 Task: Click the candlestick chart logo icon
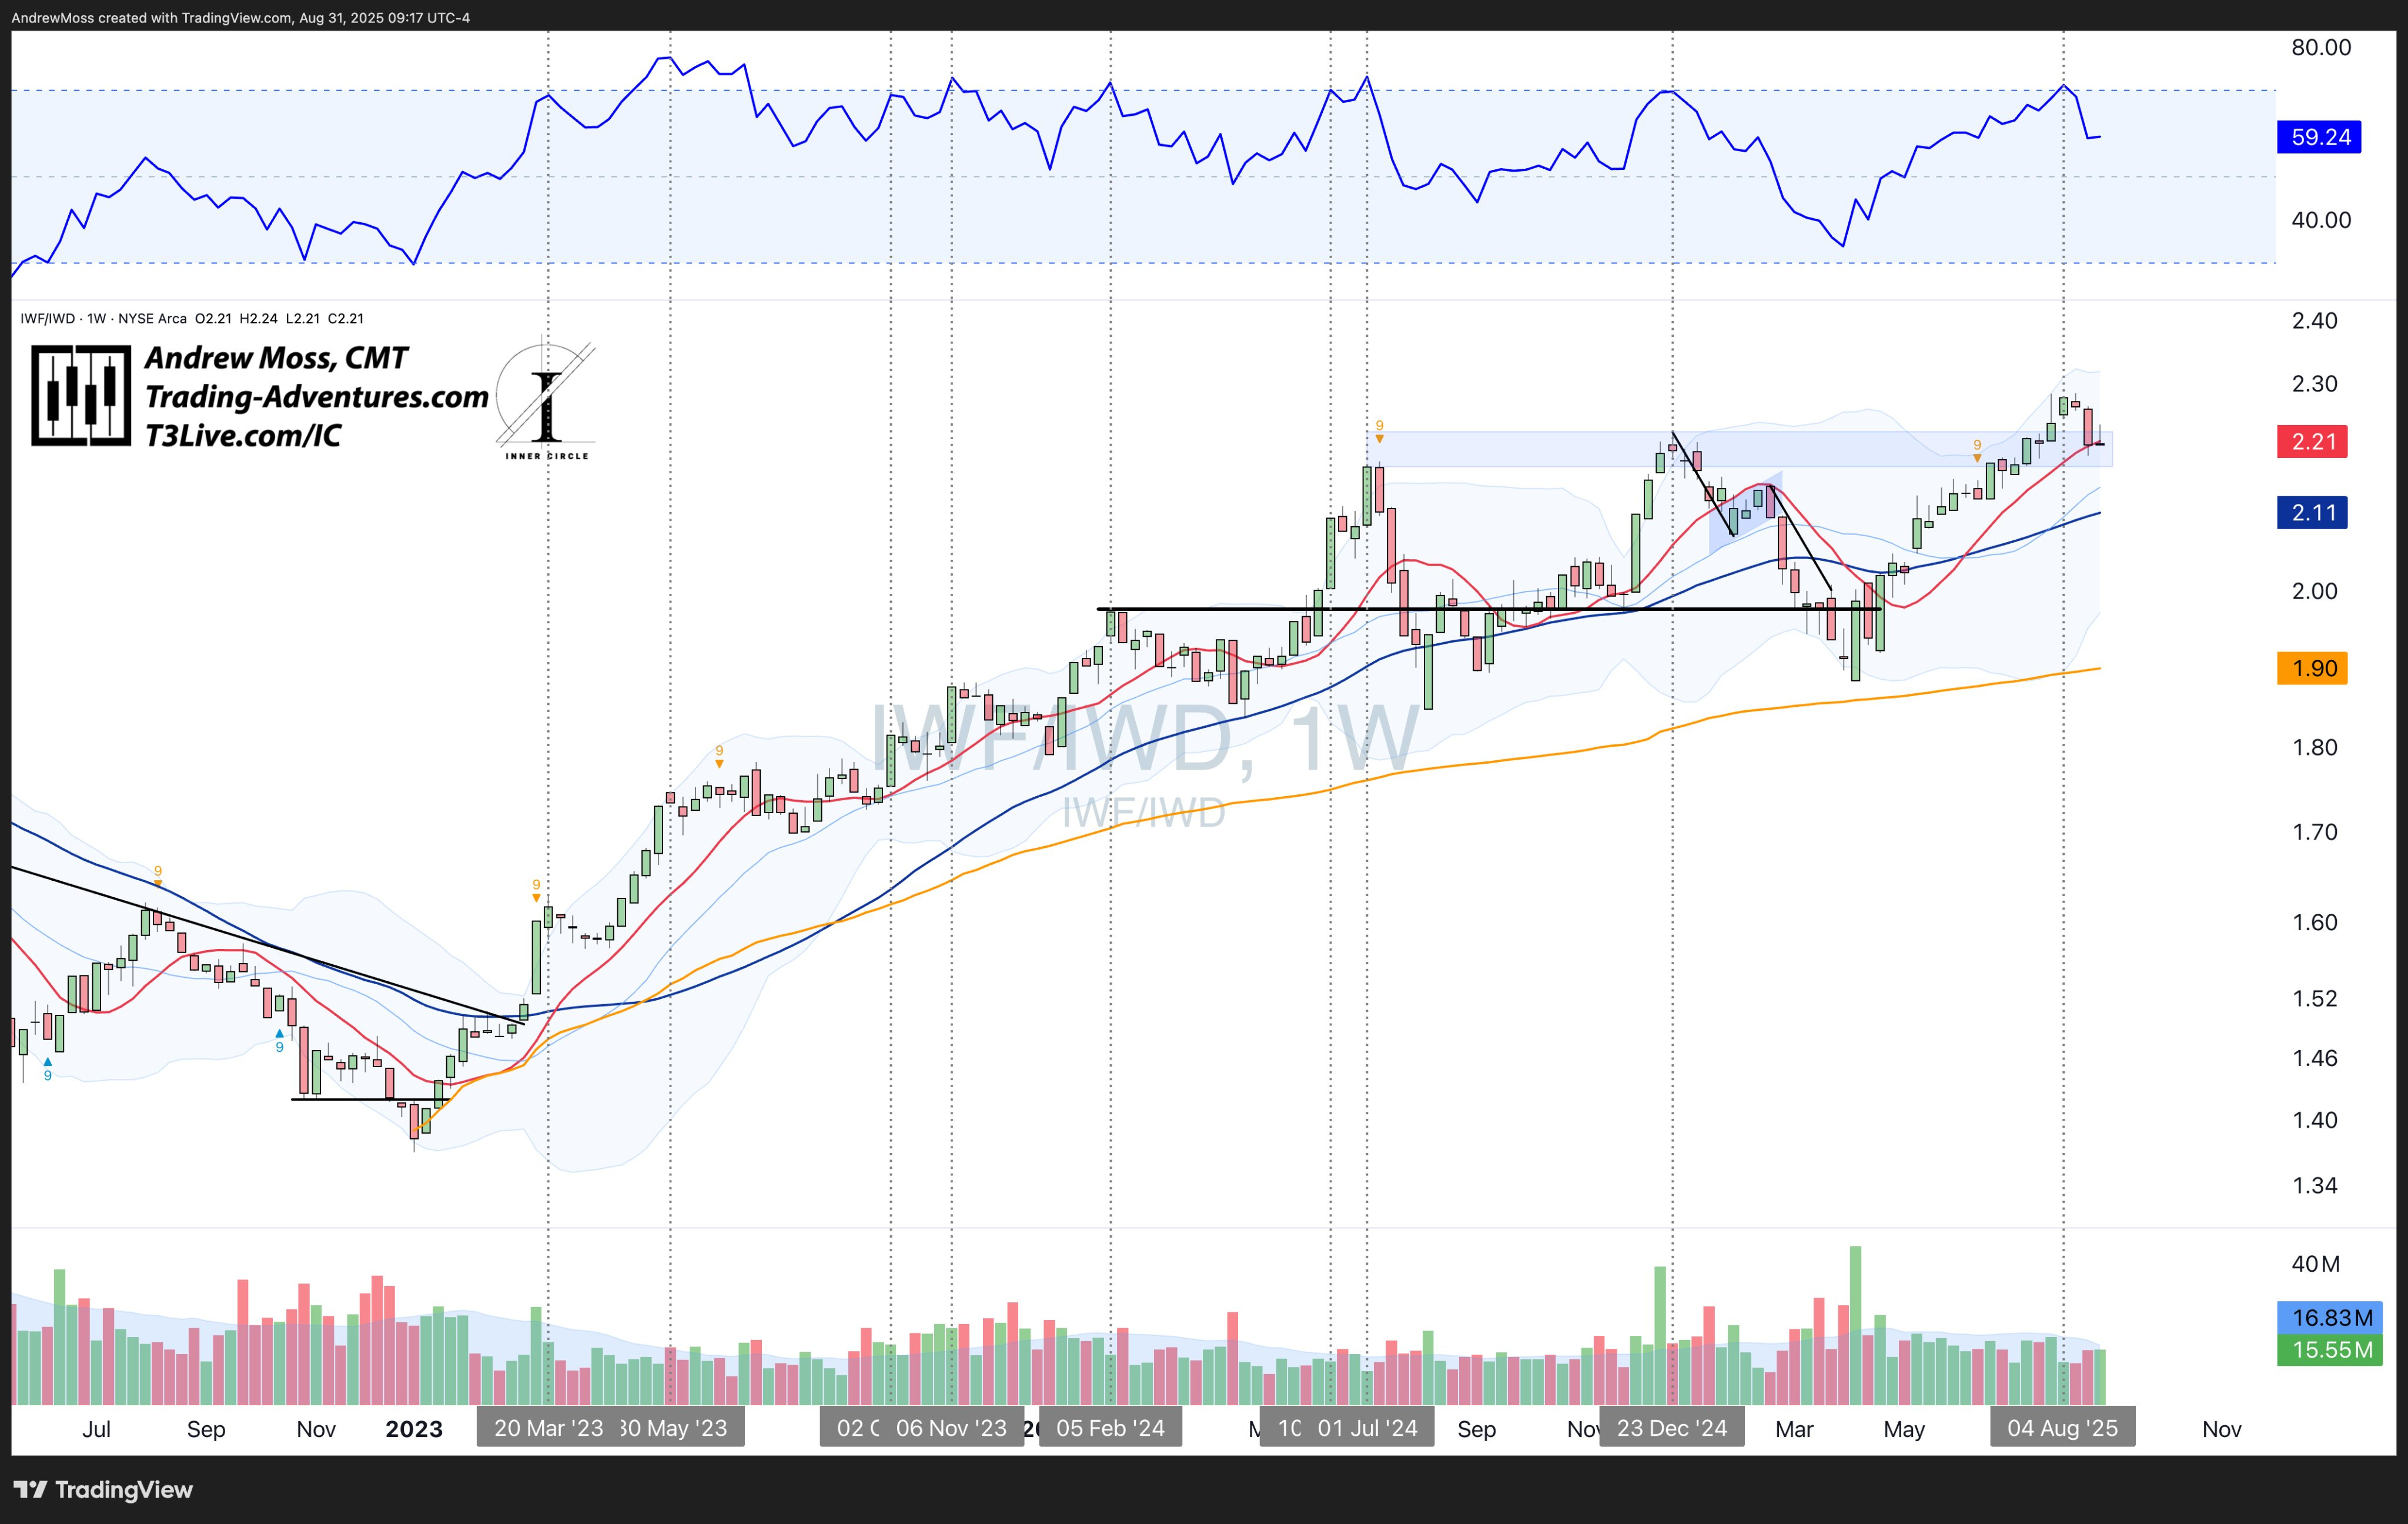(x=81, y=395)
